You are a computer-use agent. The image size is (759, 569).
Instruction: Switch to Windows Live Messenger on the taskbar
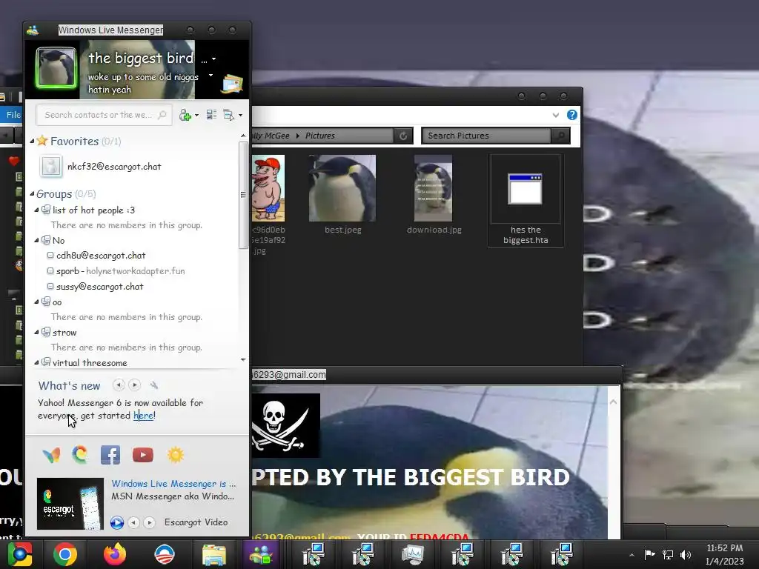[262, 554]
